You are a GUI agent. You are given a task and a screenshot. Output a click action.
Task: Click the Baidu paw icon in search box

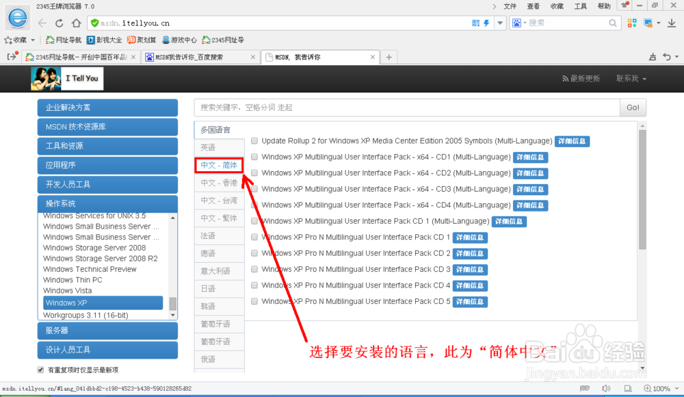518,23
